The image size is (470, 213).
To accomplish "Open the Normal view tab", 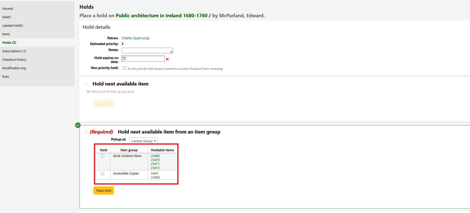I will [8, 8].
